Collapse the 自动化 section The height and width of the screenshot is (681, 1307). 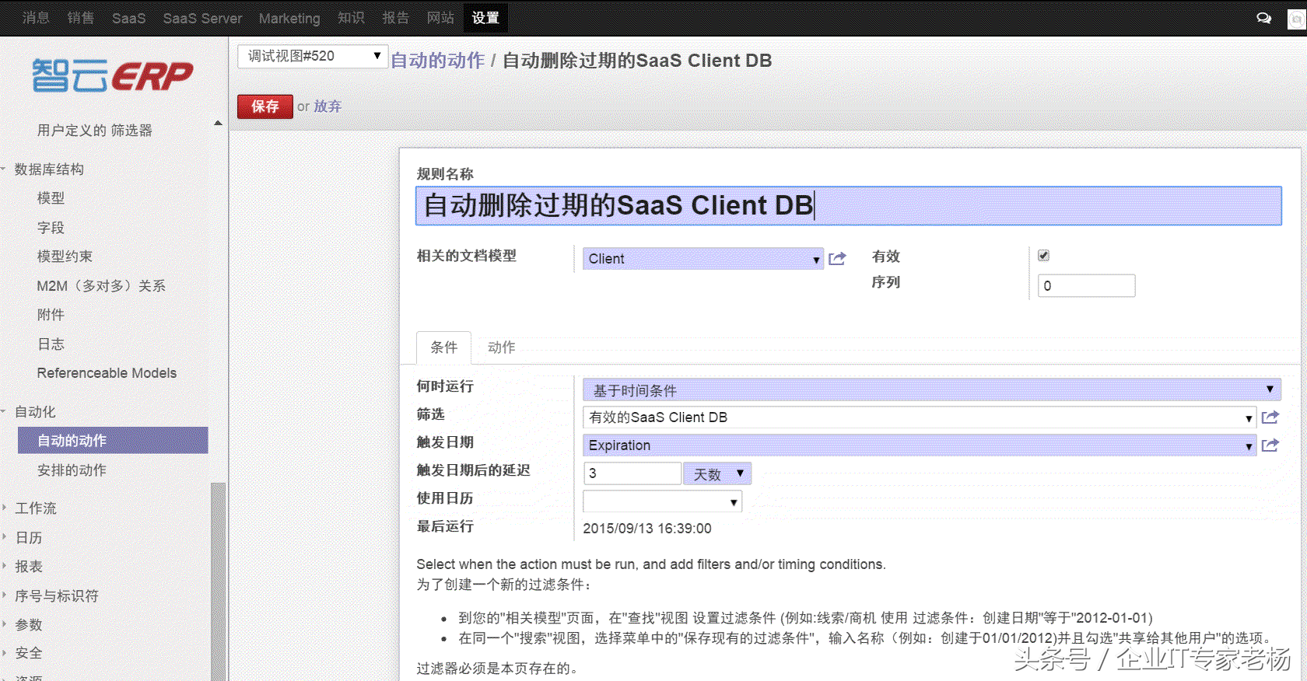click(35, 412)
